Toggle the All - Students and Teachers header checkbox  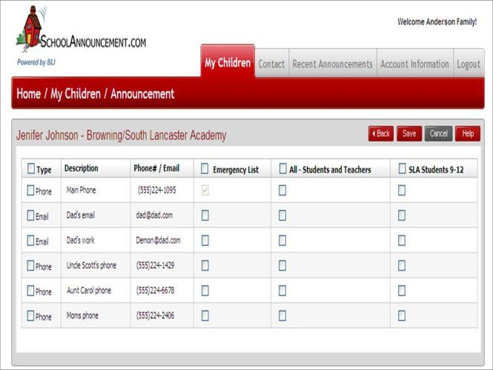pyautogui.click(x=282, y=168)
